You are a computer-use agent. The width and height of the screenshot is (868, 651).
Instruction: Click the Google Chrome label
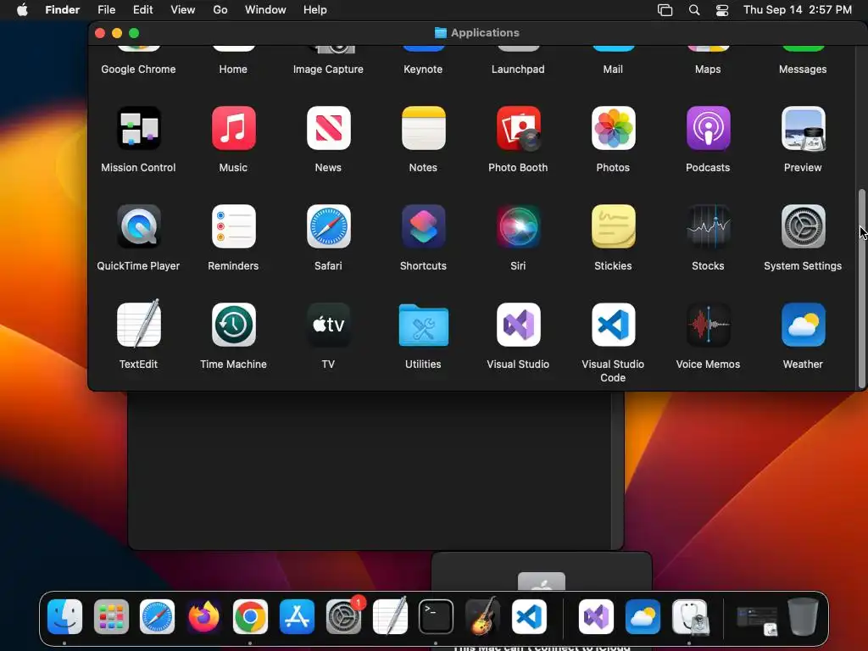138,70
